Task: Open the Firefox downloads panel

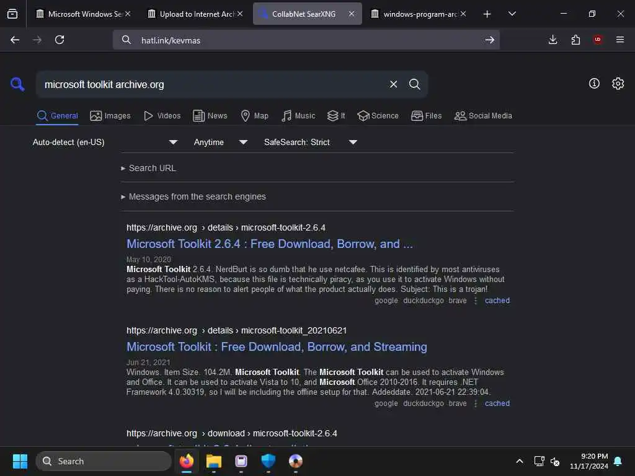Action: click(x=553, y=40)
